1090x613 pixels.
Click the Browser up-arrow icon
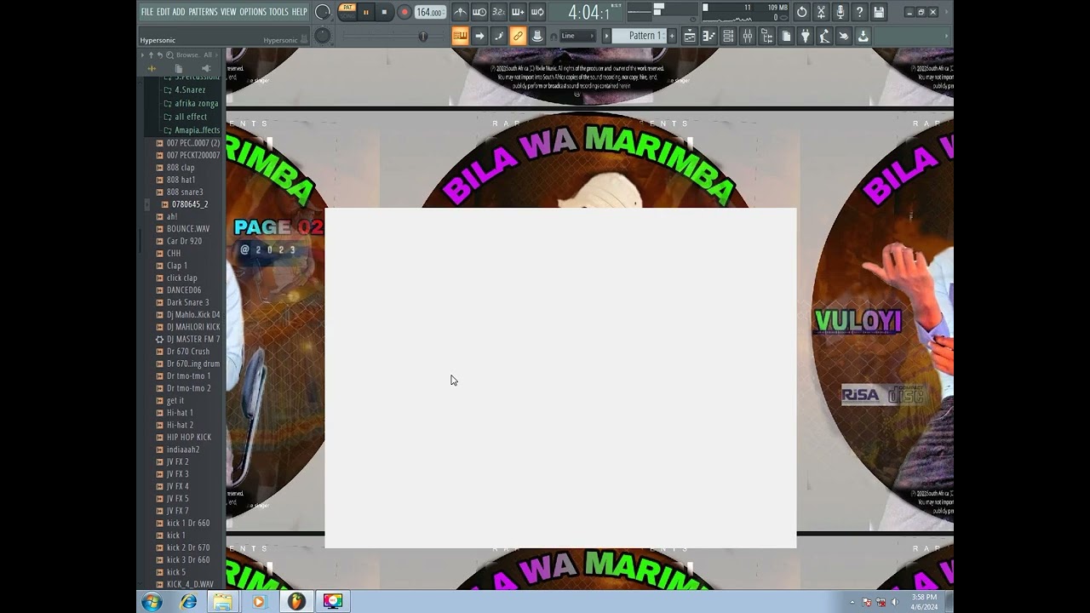(151, 54)
